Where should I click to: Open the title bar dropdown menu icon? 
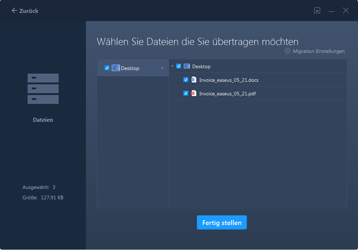(x=317, y=10)
